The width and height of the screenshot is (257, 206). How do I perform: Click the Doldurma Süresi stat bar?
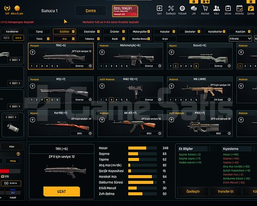click(142, 182)
